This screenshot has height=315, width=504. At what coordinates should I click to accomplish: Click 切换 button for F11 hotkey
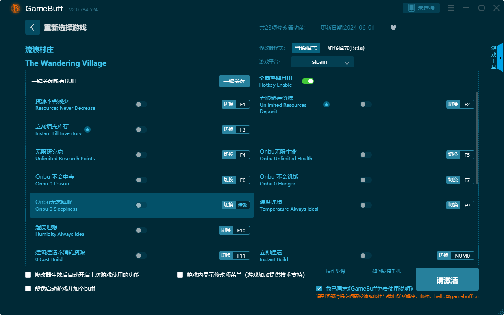226,256
